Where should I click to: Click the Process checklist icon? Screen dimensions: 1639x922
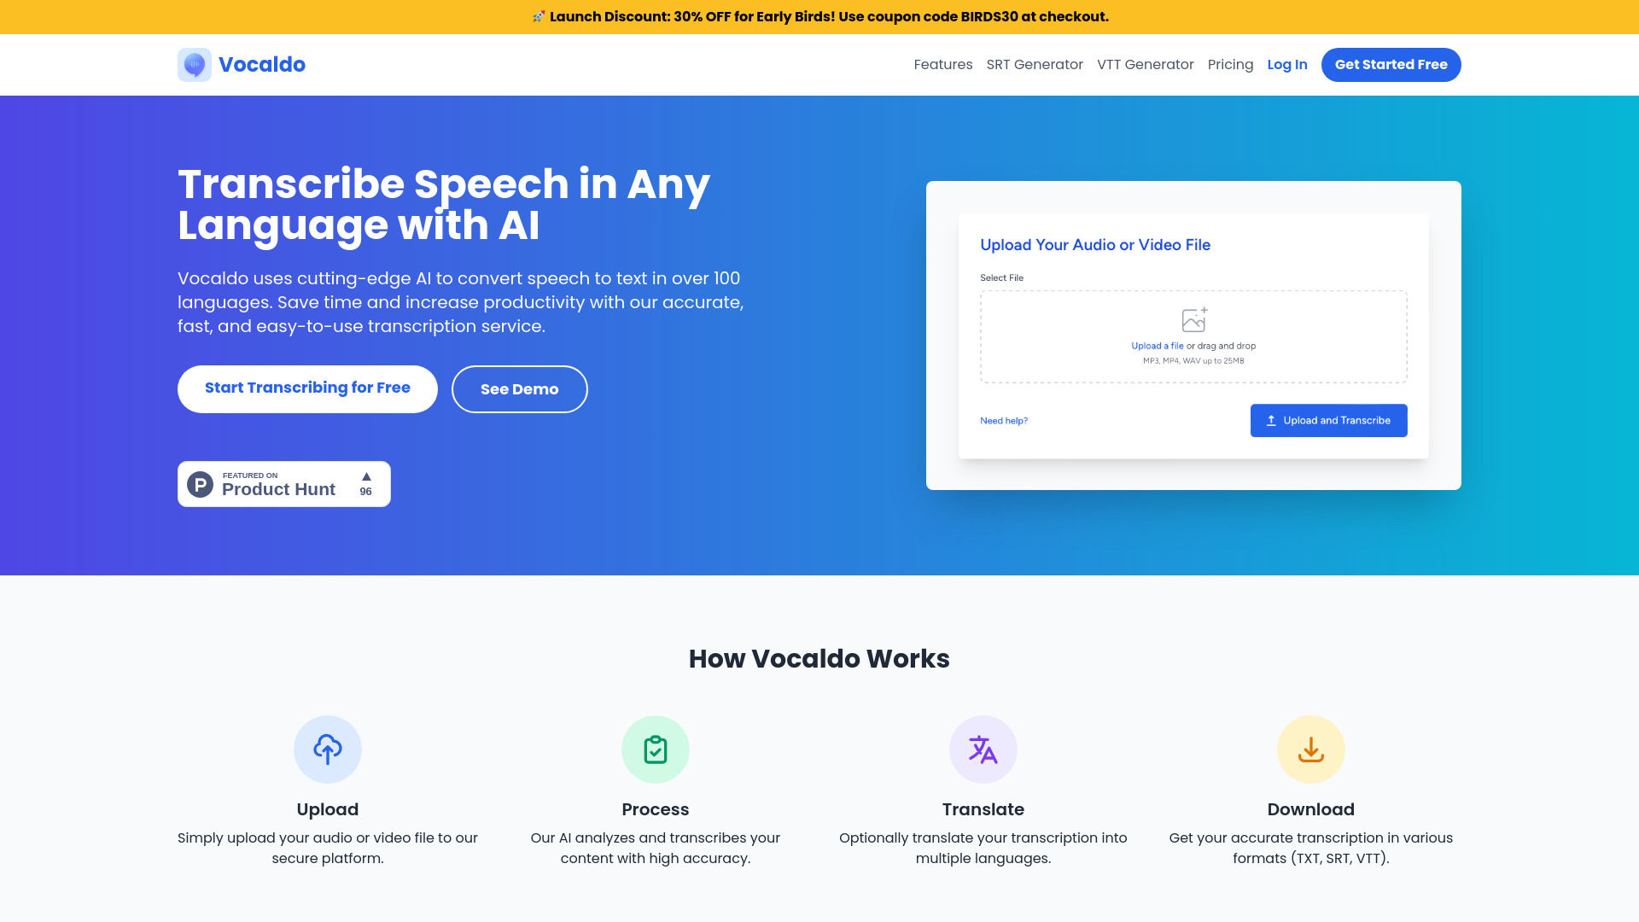(655, 750)
